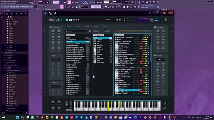Select Water Flies preset
This screenshot has width=214, height=120.
coord(132,75)
